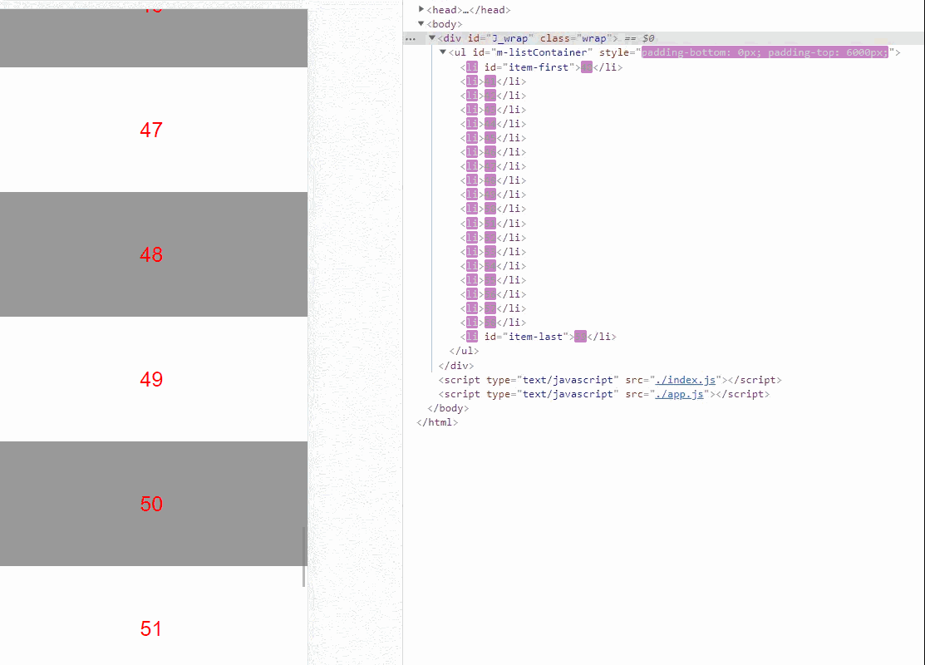Select the closing </div> tag line
The image size is (925, 665).
point(456,366)
